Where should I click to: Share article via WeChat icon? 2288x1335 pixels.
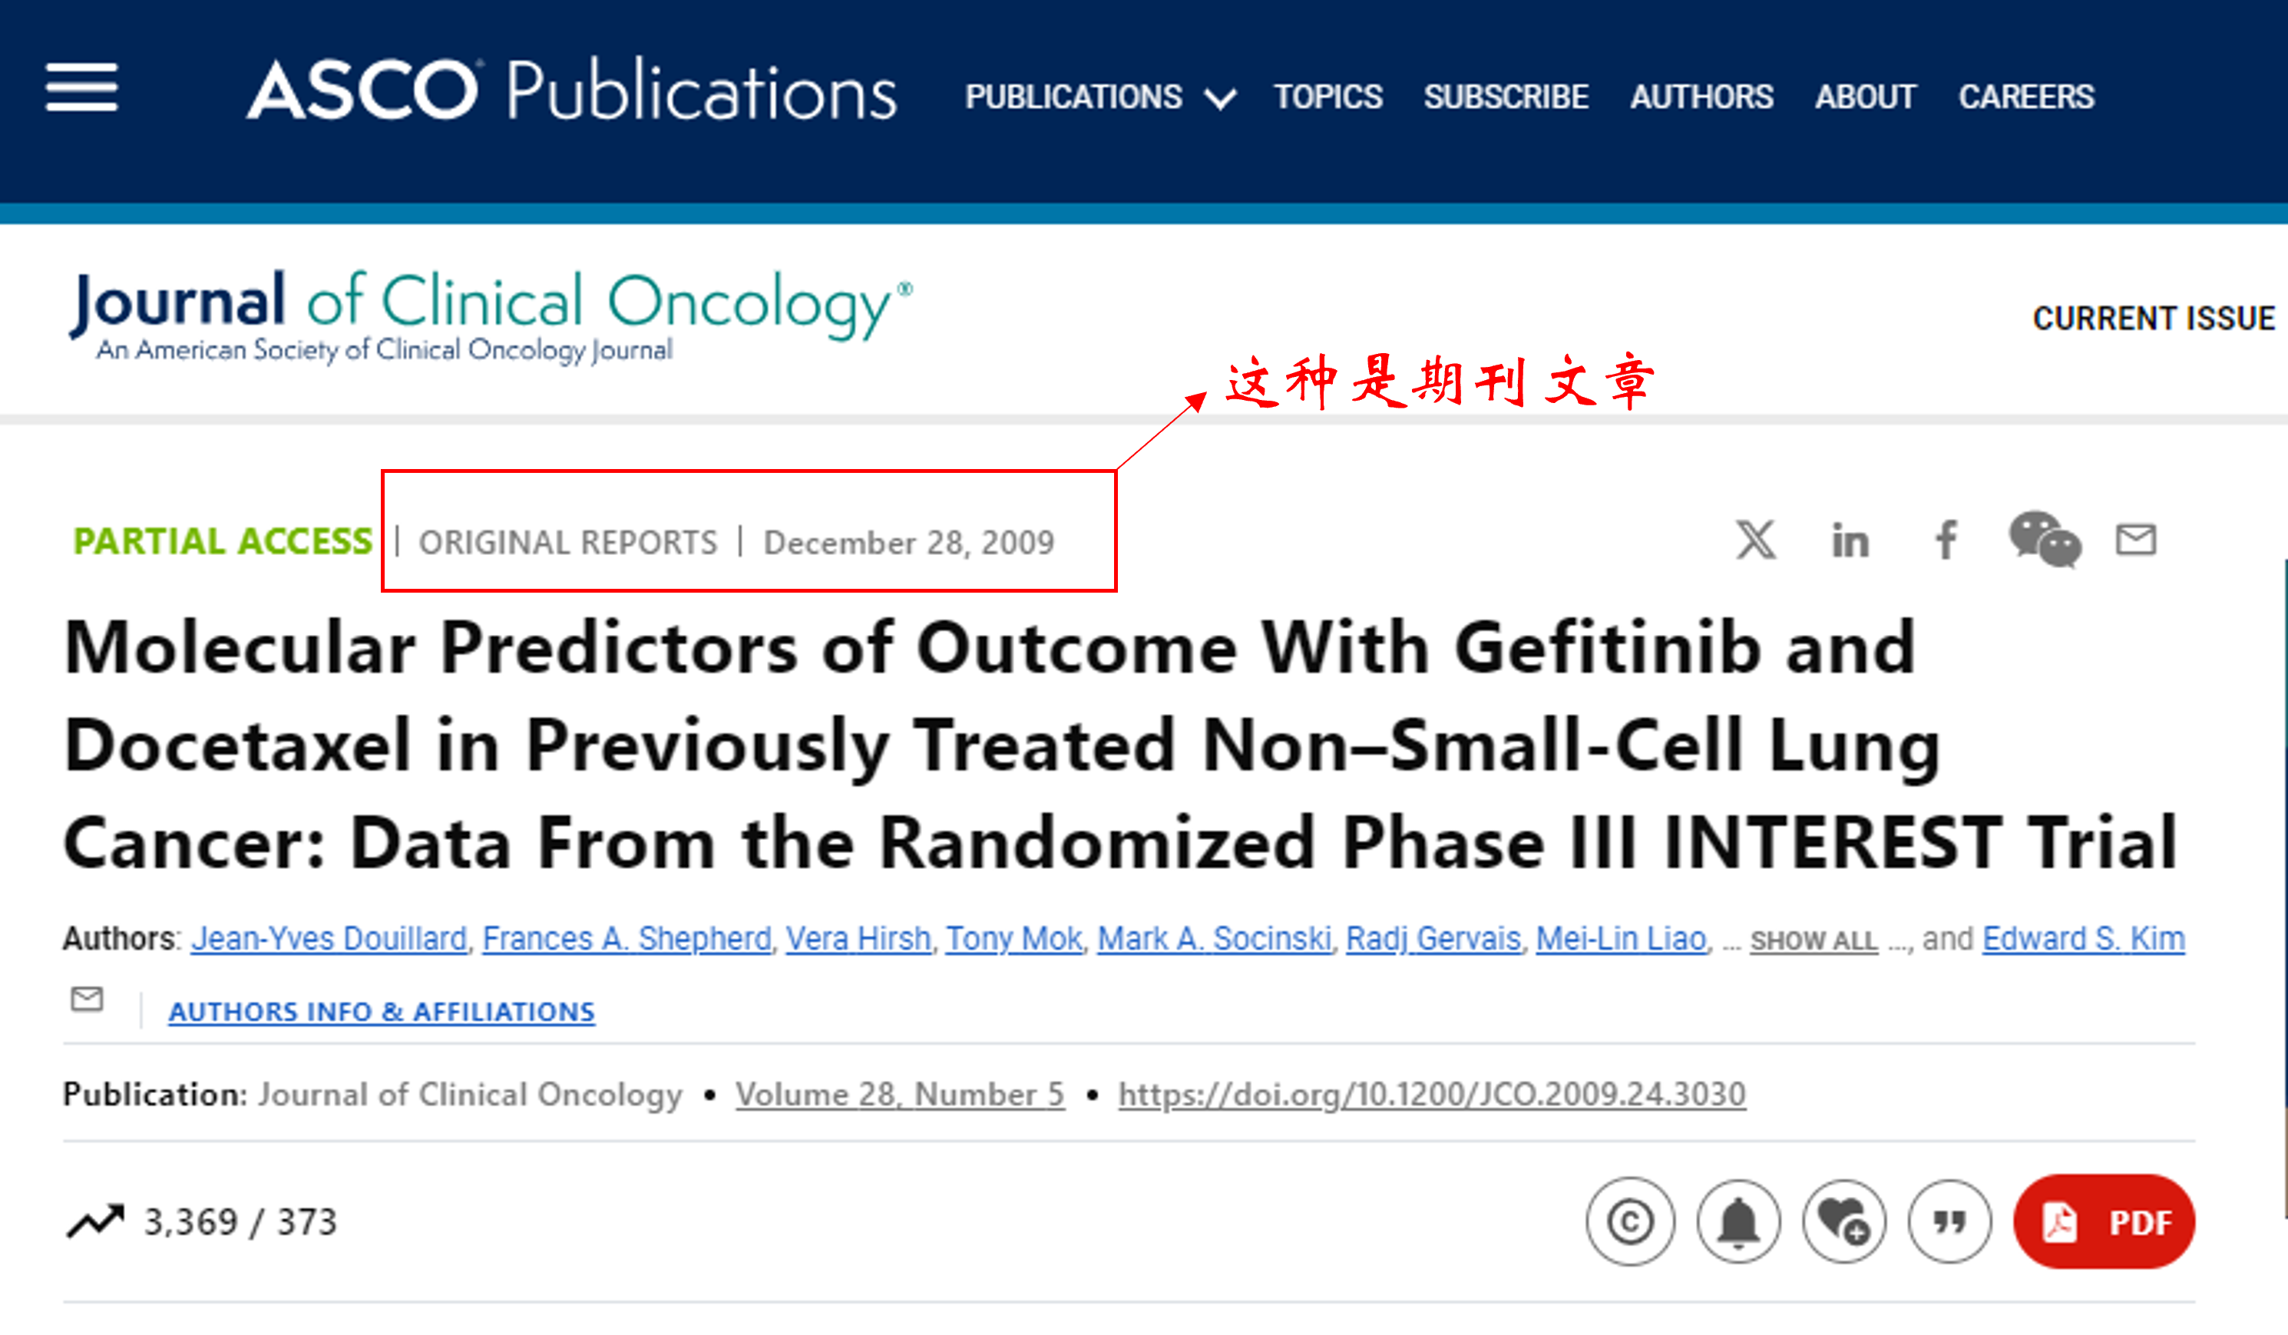[2045, 540]
